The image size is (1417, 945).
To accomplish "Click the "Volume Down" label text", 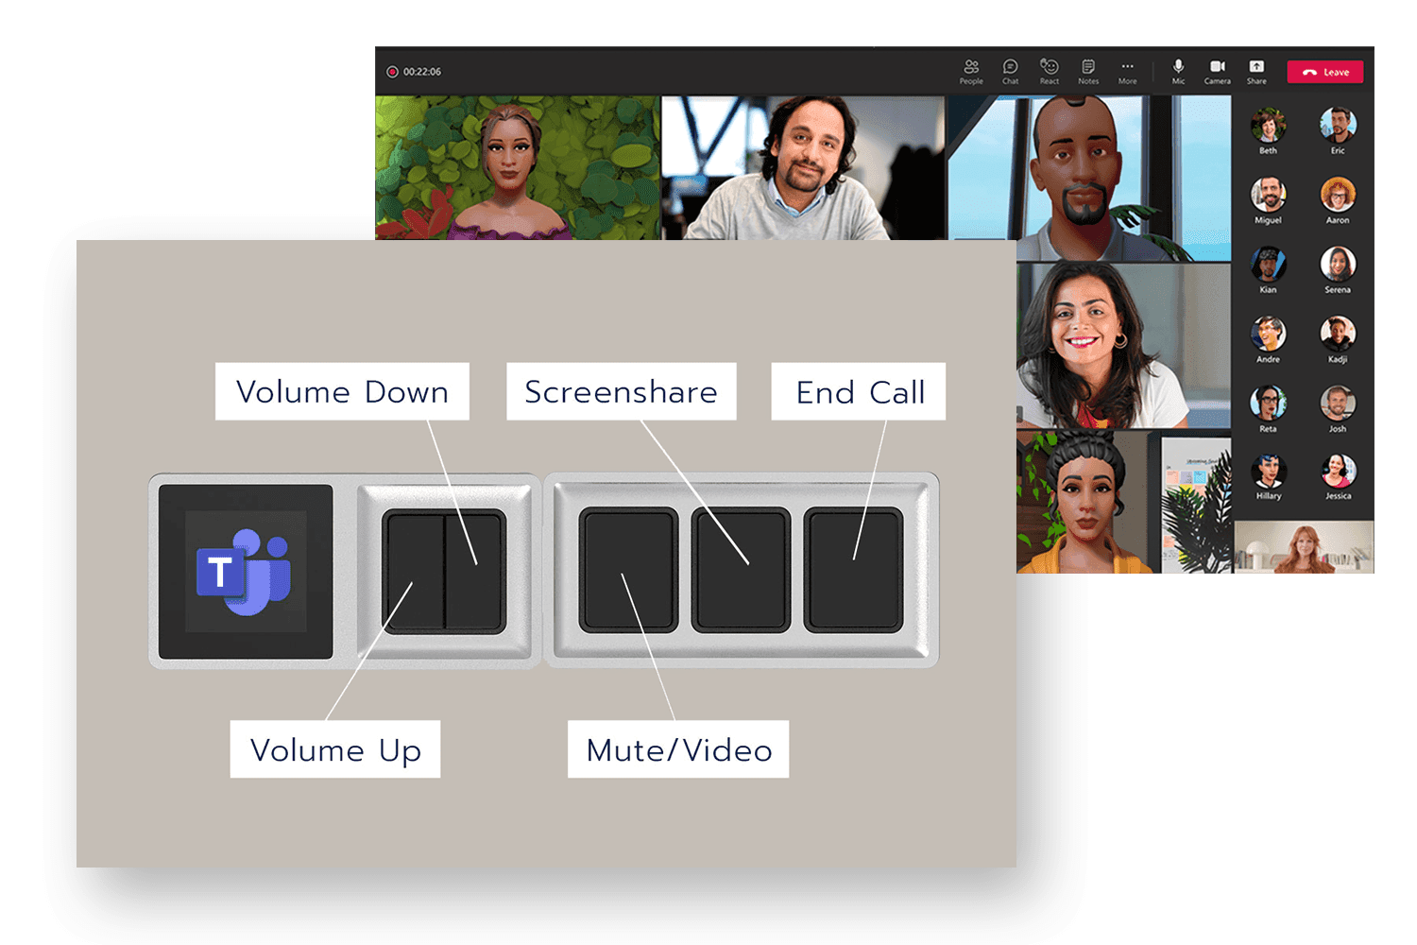I will point(342,392).
